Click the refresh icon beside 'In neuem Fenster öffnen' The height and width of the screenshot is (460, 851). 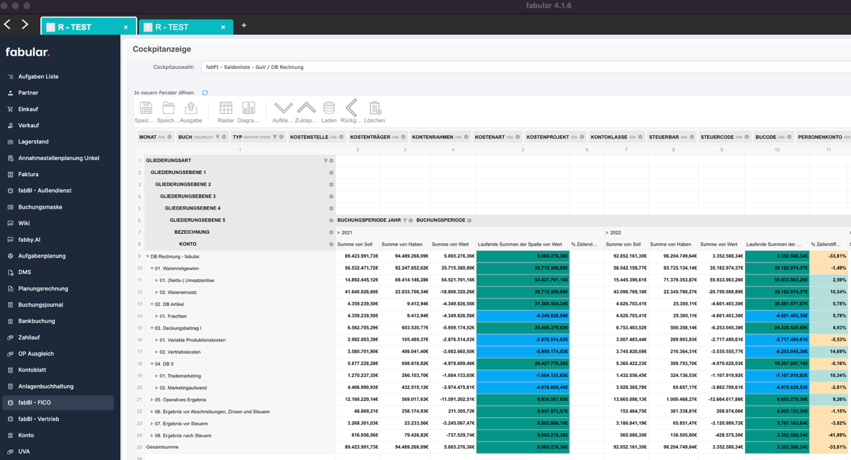(205, 93)
